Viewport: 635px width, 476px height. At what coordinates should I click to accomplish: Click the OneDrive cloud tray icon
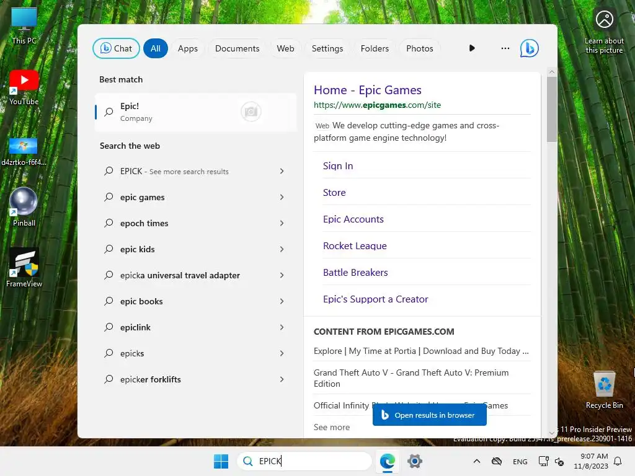click(497, 461)
